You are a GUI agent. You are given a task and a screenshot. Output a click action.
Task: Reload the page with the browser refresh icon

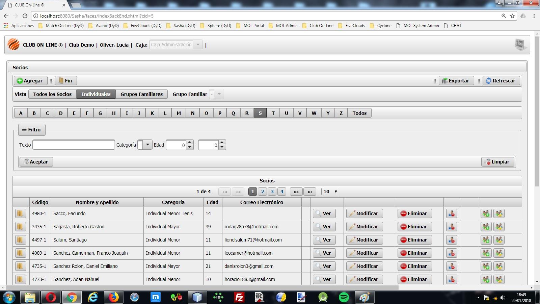[x=25, y=16]
